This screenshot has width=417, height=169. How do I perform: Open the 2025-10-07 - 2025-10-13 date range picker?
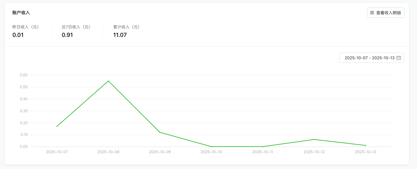click(369, 58)
